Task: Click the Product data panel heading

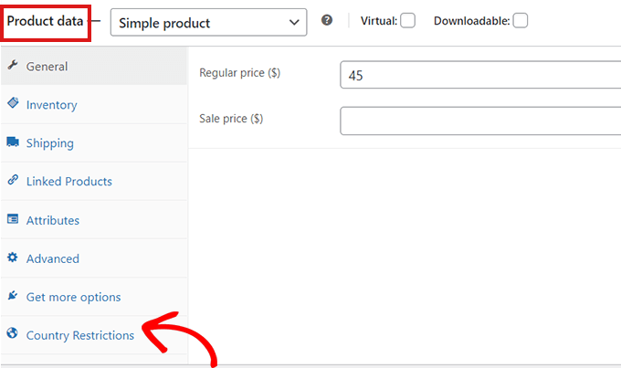Action: coord(46,20)
